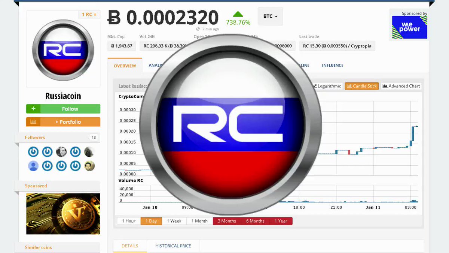
Task: Click the Russiacoin coin name heading
Action: pyautogui.click(x=63, y=96)
